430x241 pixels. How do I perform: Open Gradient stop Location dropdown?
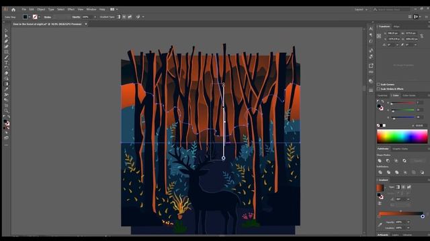point(408,228)
